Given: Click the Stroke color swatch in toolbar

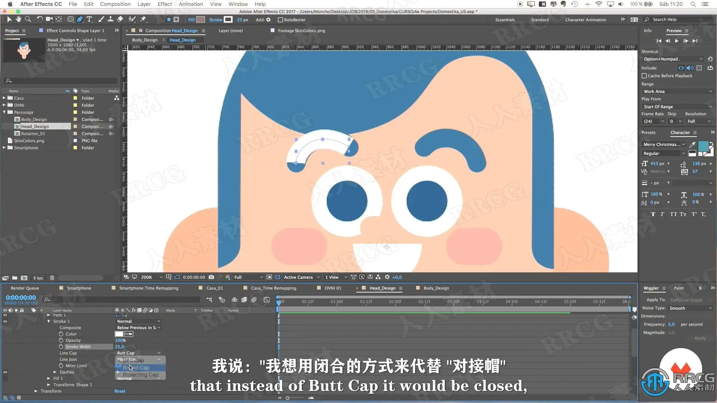Looking at the screenshot, I should tap(228, 20).
